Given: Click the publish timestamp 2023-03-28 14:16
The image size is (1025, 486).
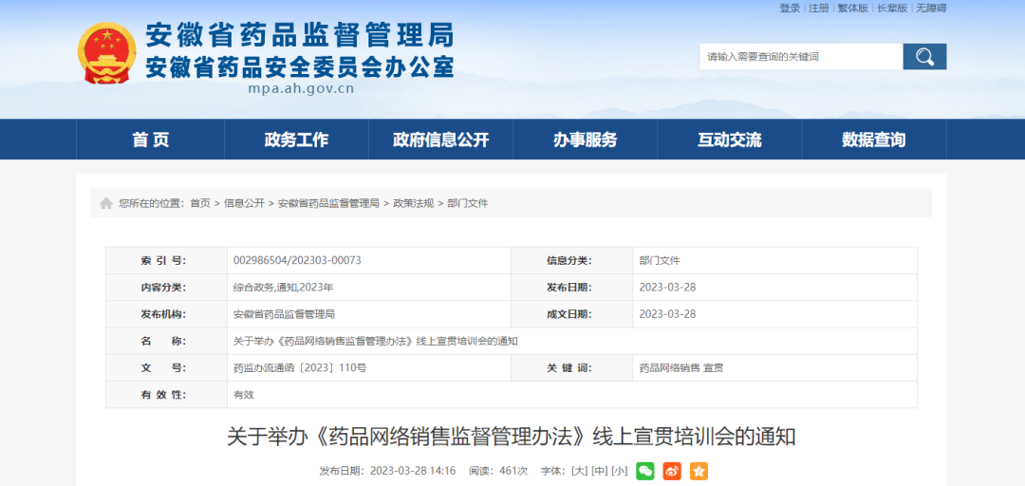Looking at the screenshot, I should click(413, 471).
